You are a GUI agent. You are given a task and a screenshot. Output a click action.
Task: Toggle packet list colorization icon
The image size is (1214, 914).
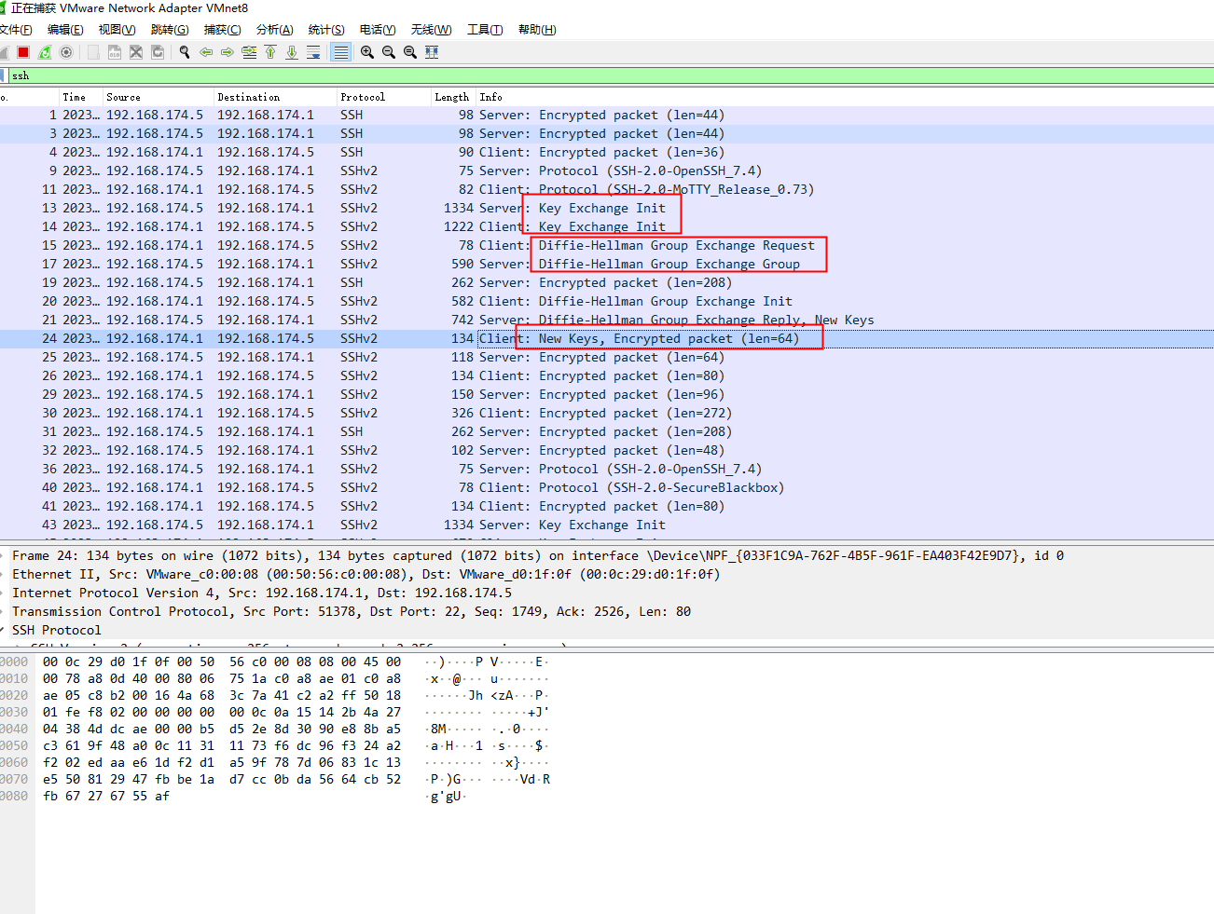point(341,52)
